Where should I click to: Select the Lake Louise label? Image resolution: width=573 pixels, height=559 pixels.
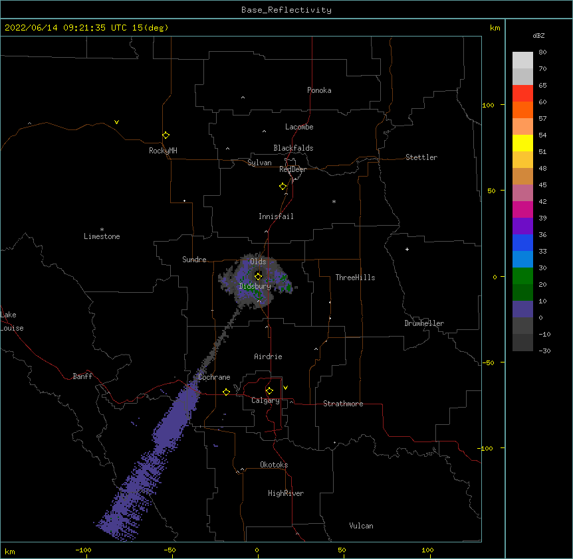pyautogui.click(x=12, y=321)
